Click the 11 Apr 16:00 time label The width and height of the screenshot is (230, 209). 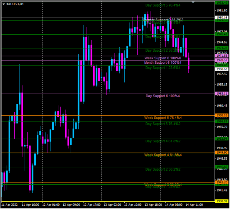(x=31, y=205)
